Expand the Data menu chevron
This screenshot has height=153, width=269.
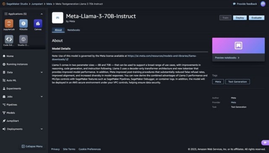[42, 72]
